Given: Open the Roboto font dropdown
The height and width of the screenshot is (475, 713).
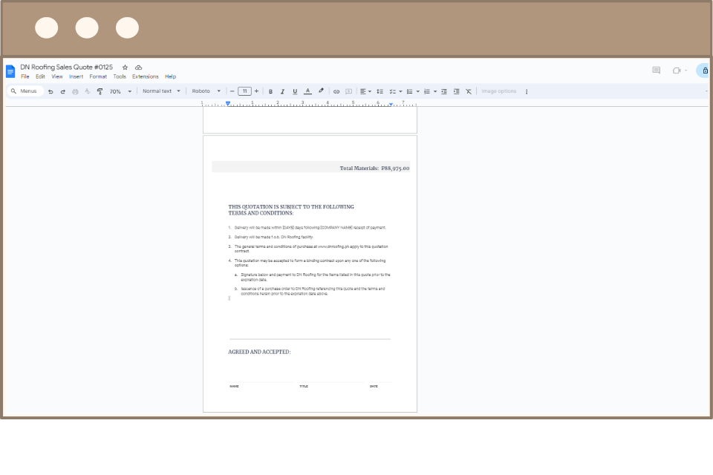Looking at the screenshot, I should point(206,91).
